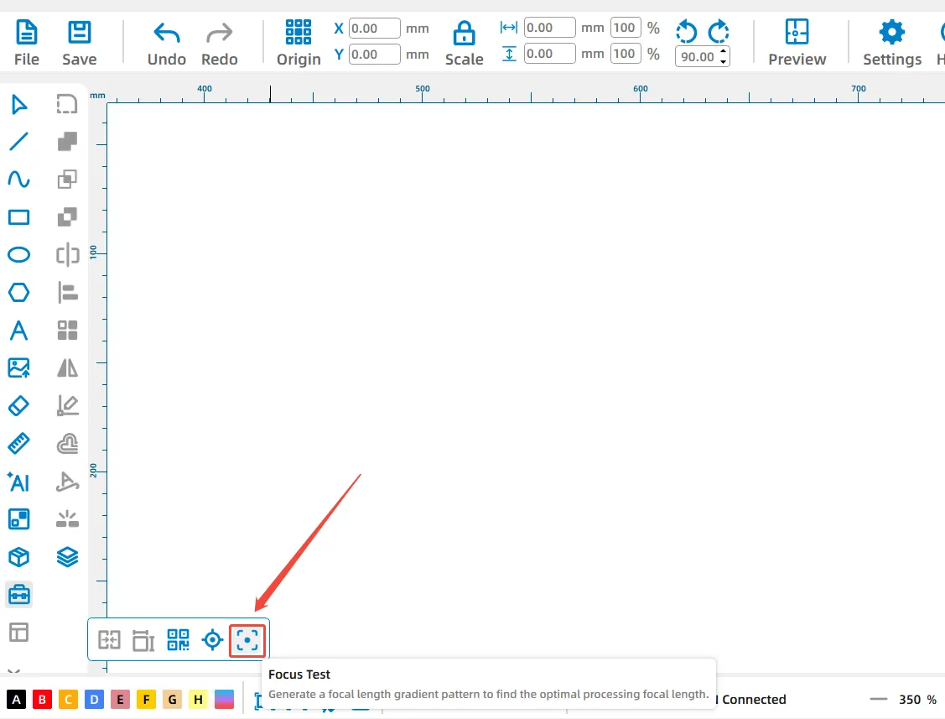
Task: Select the Ellipse drawing tool
Action: [x=18, y=255]
